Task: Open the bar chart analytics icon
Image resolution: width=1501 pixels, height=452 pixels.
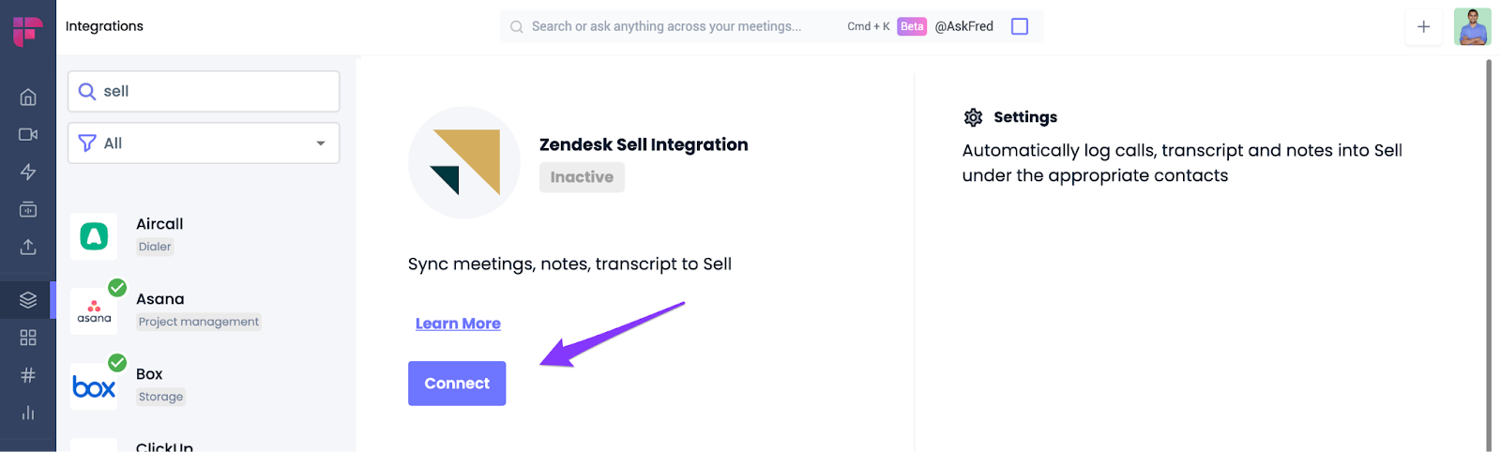Action: (x=28, y=413)
